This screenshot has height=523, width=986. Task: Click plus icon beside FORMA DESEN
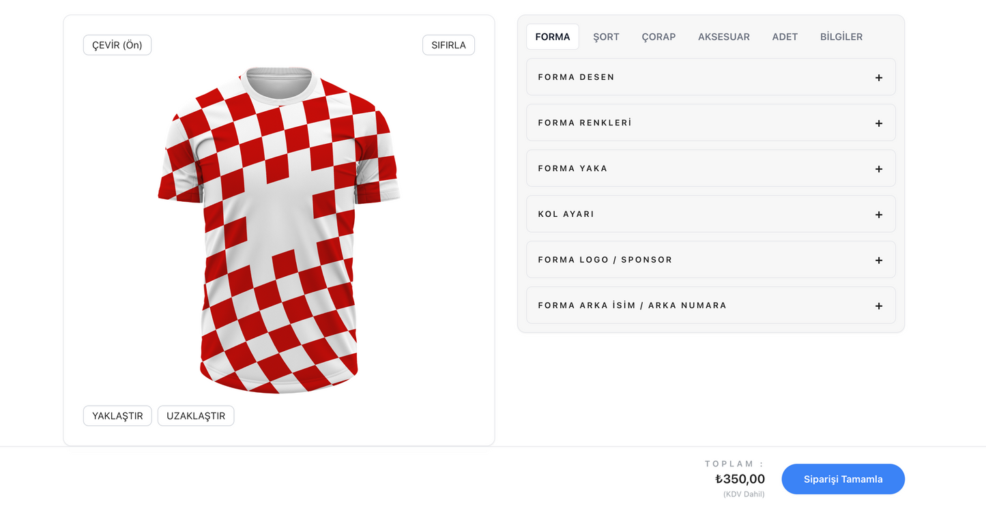tap(879, 78)
